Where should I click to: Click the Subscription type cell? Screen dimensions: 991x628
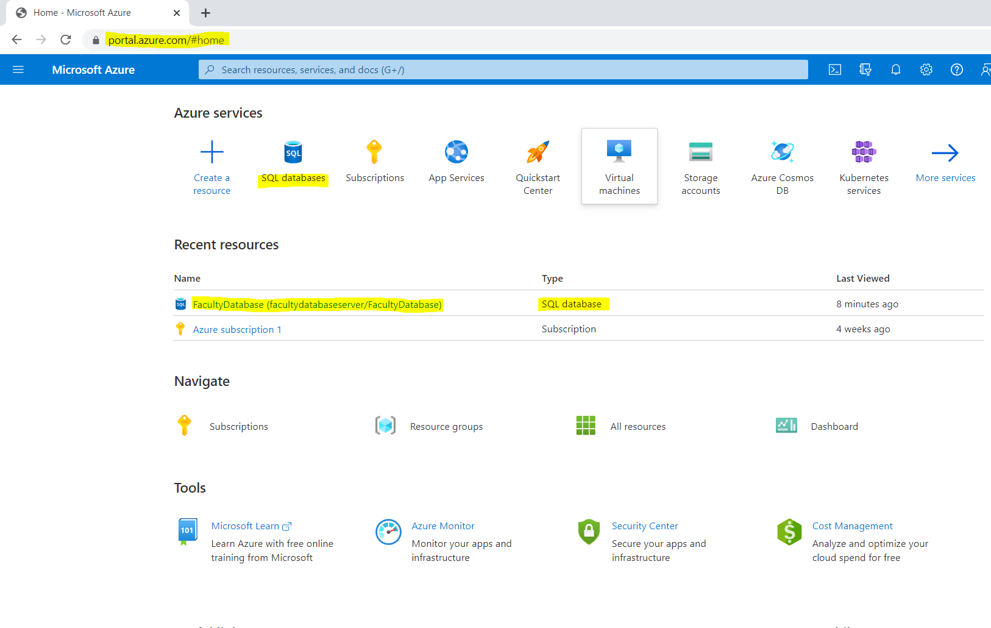tap(569, 329)
